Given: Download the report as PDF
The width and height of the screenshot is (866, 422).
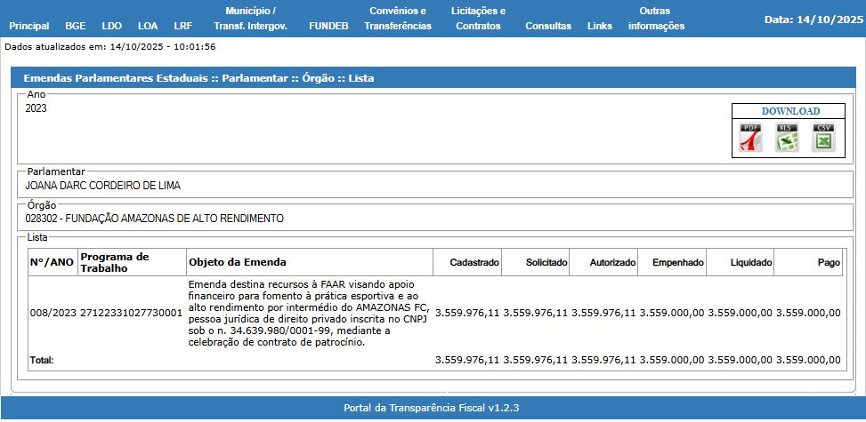Looking at the screenshot, I should (x=751, y=139).
